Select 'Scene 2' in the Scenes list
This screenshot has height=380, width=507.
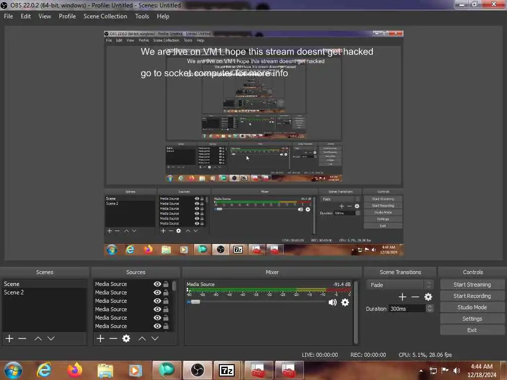44,292
